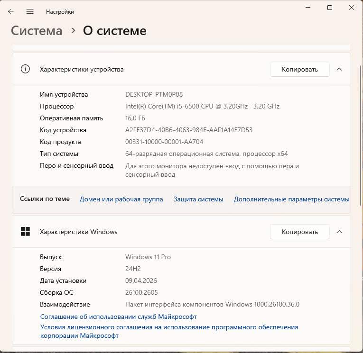Viewport: 363px width, 353px height.
Task: Click the Windows logo icon beside Характеристики Windows
Action: [x=25, y=232]
